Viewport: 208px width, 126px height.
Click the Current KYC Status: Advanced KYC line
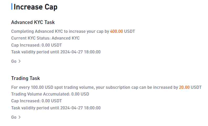tap(45, 38)
